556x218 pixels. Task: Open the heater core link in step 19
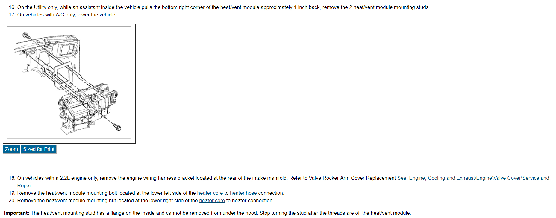point(210,193)
